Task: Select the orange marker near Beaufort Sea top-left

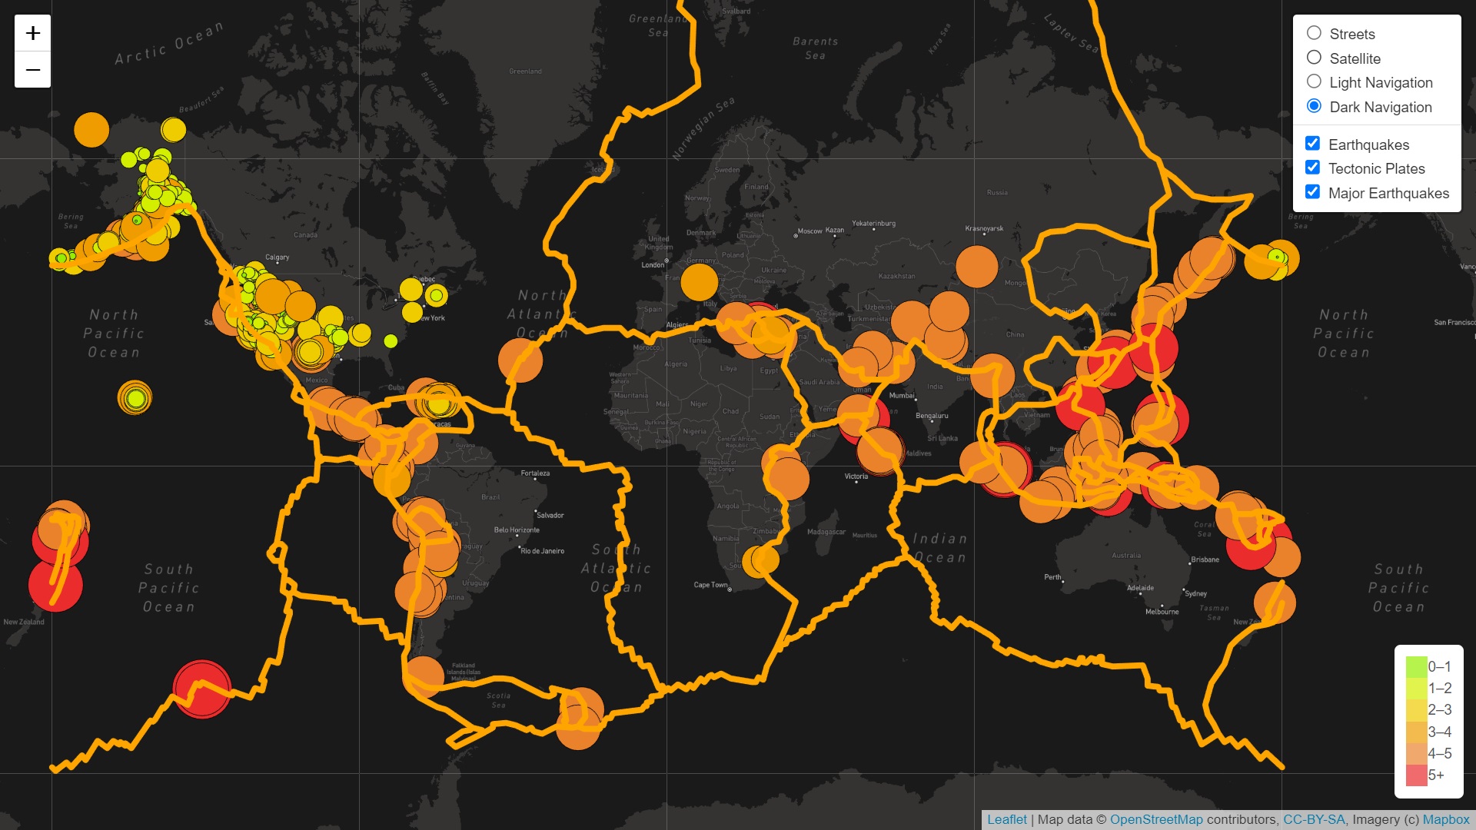Action: 91,130
